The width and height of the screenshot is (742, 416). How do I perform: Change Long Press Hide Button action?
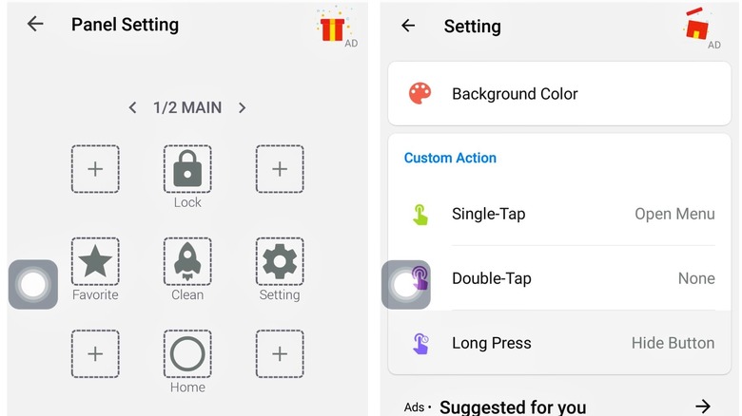(x=559, y=343)
